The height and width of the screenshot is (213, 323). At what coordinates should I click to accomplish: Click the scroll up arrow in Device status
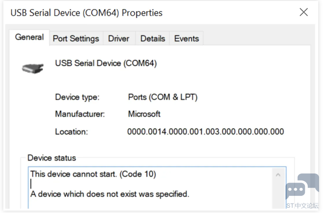coord(278,175)
